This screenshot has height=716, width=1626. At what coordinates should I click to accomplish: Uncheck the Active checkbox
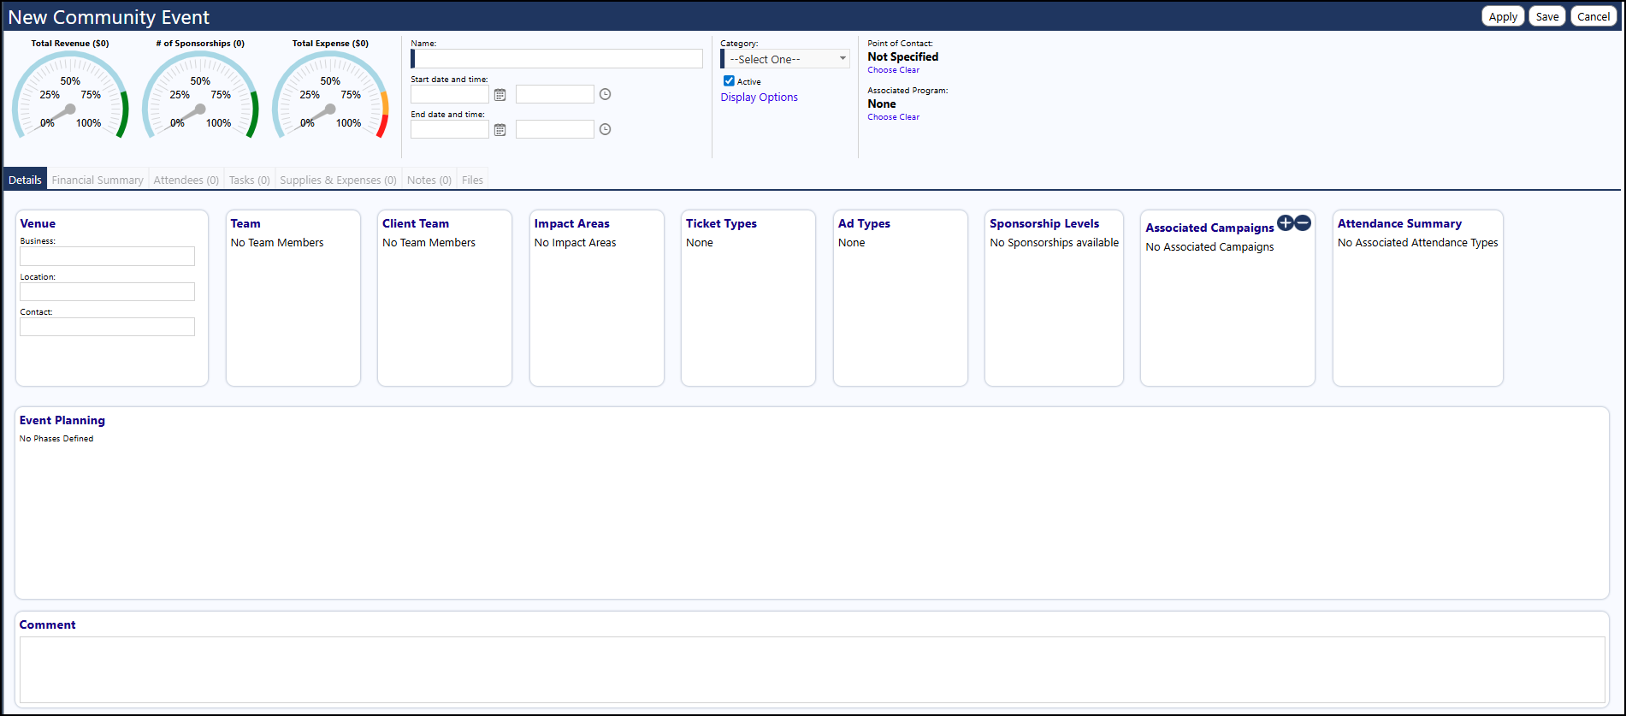coord(729,80)
